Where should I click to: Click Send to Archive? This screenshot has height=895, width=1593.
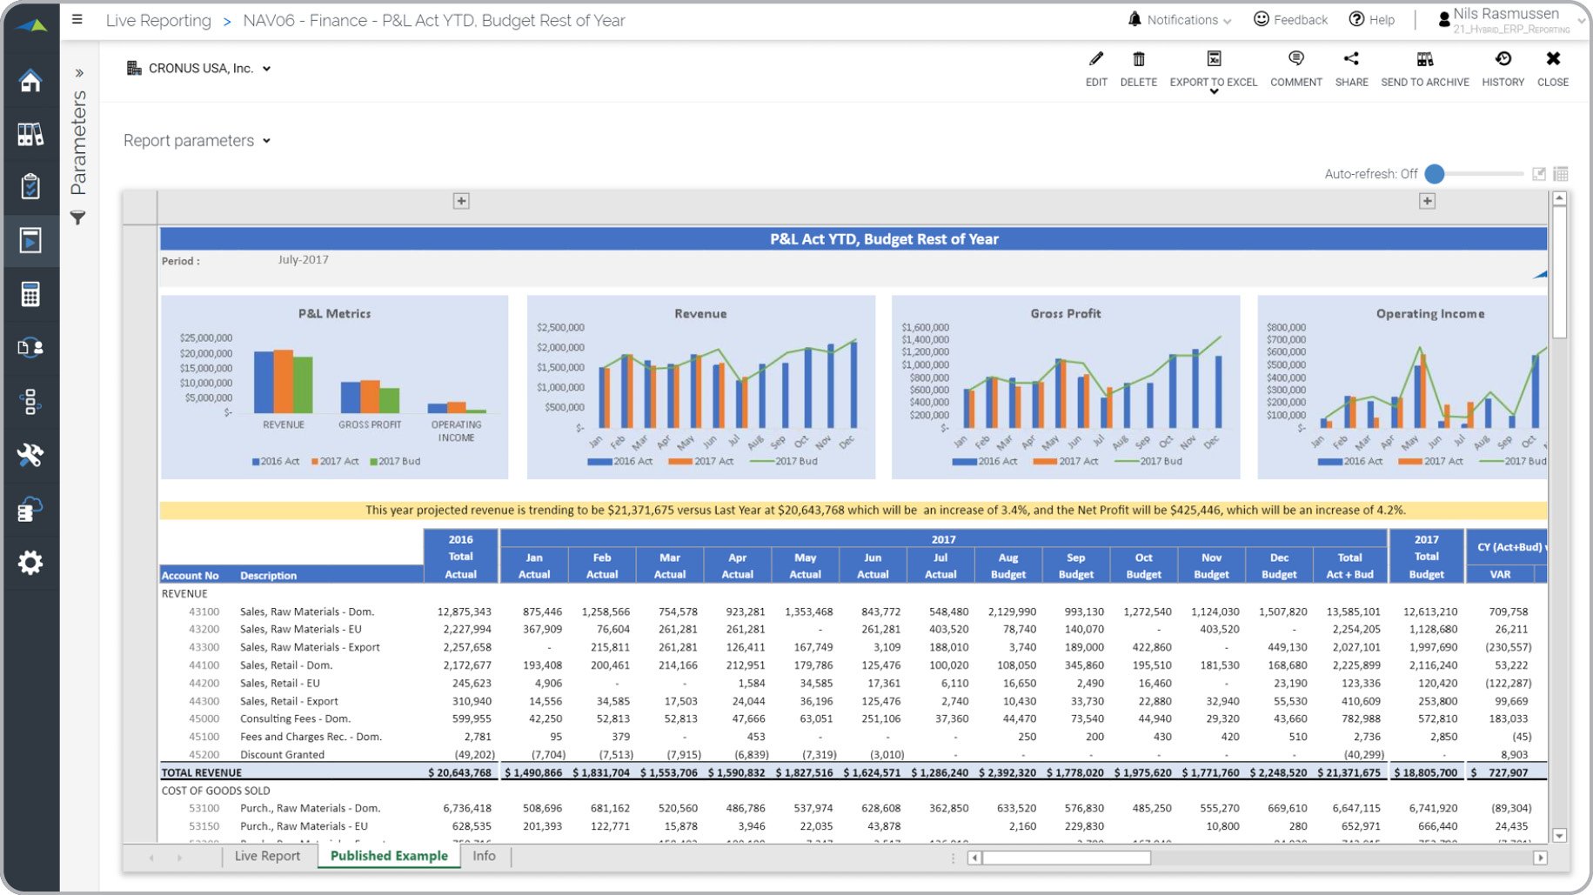(1424, 68)
